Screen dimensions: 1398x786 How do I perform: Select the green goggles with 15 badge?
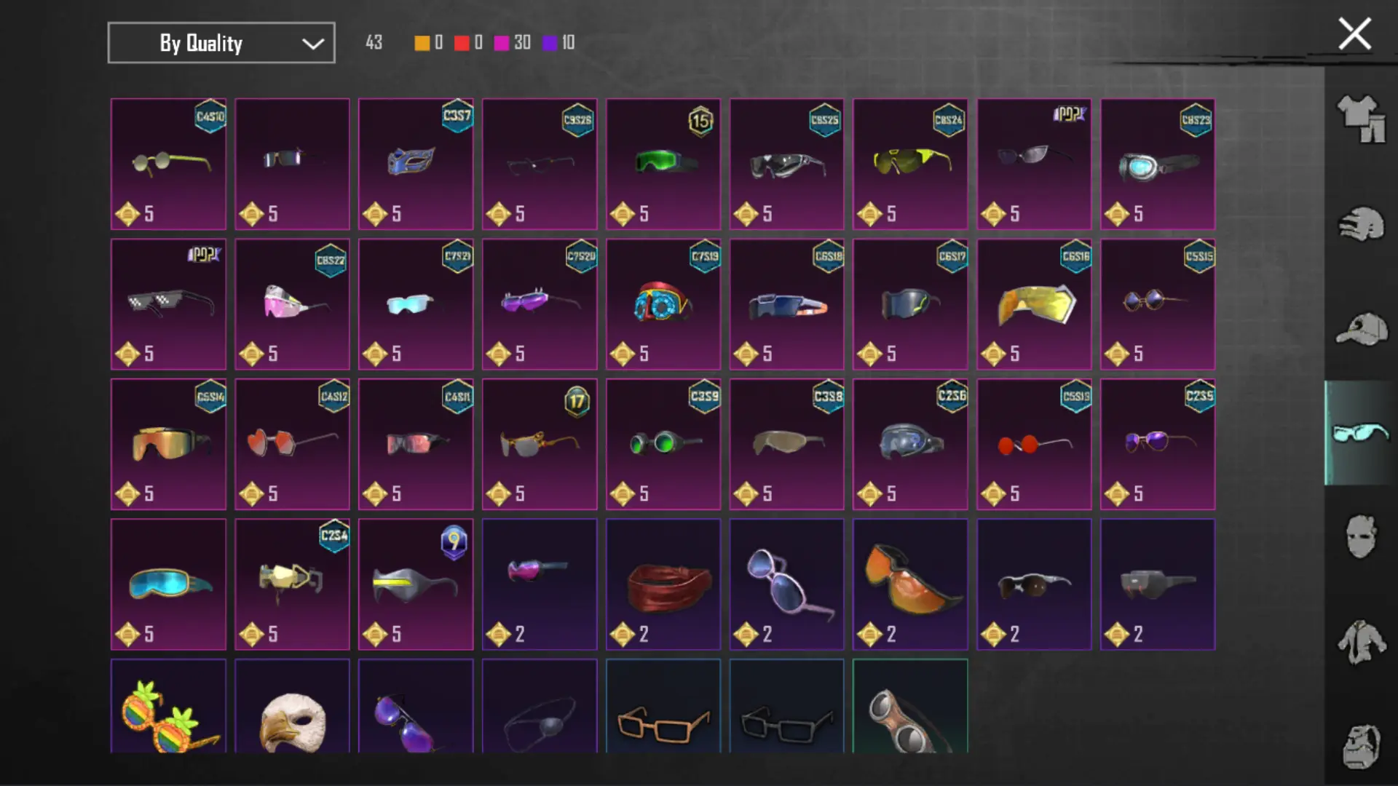tap(663, 164)
